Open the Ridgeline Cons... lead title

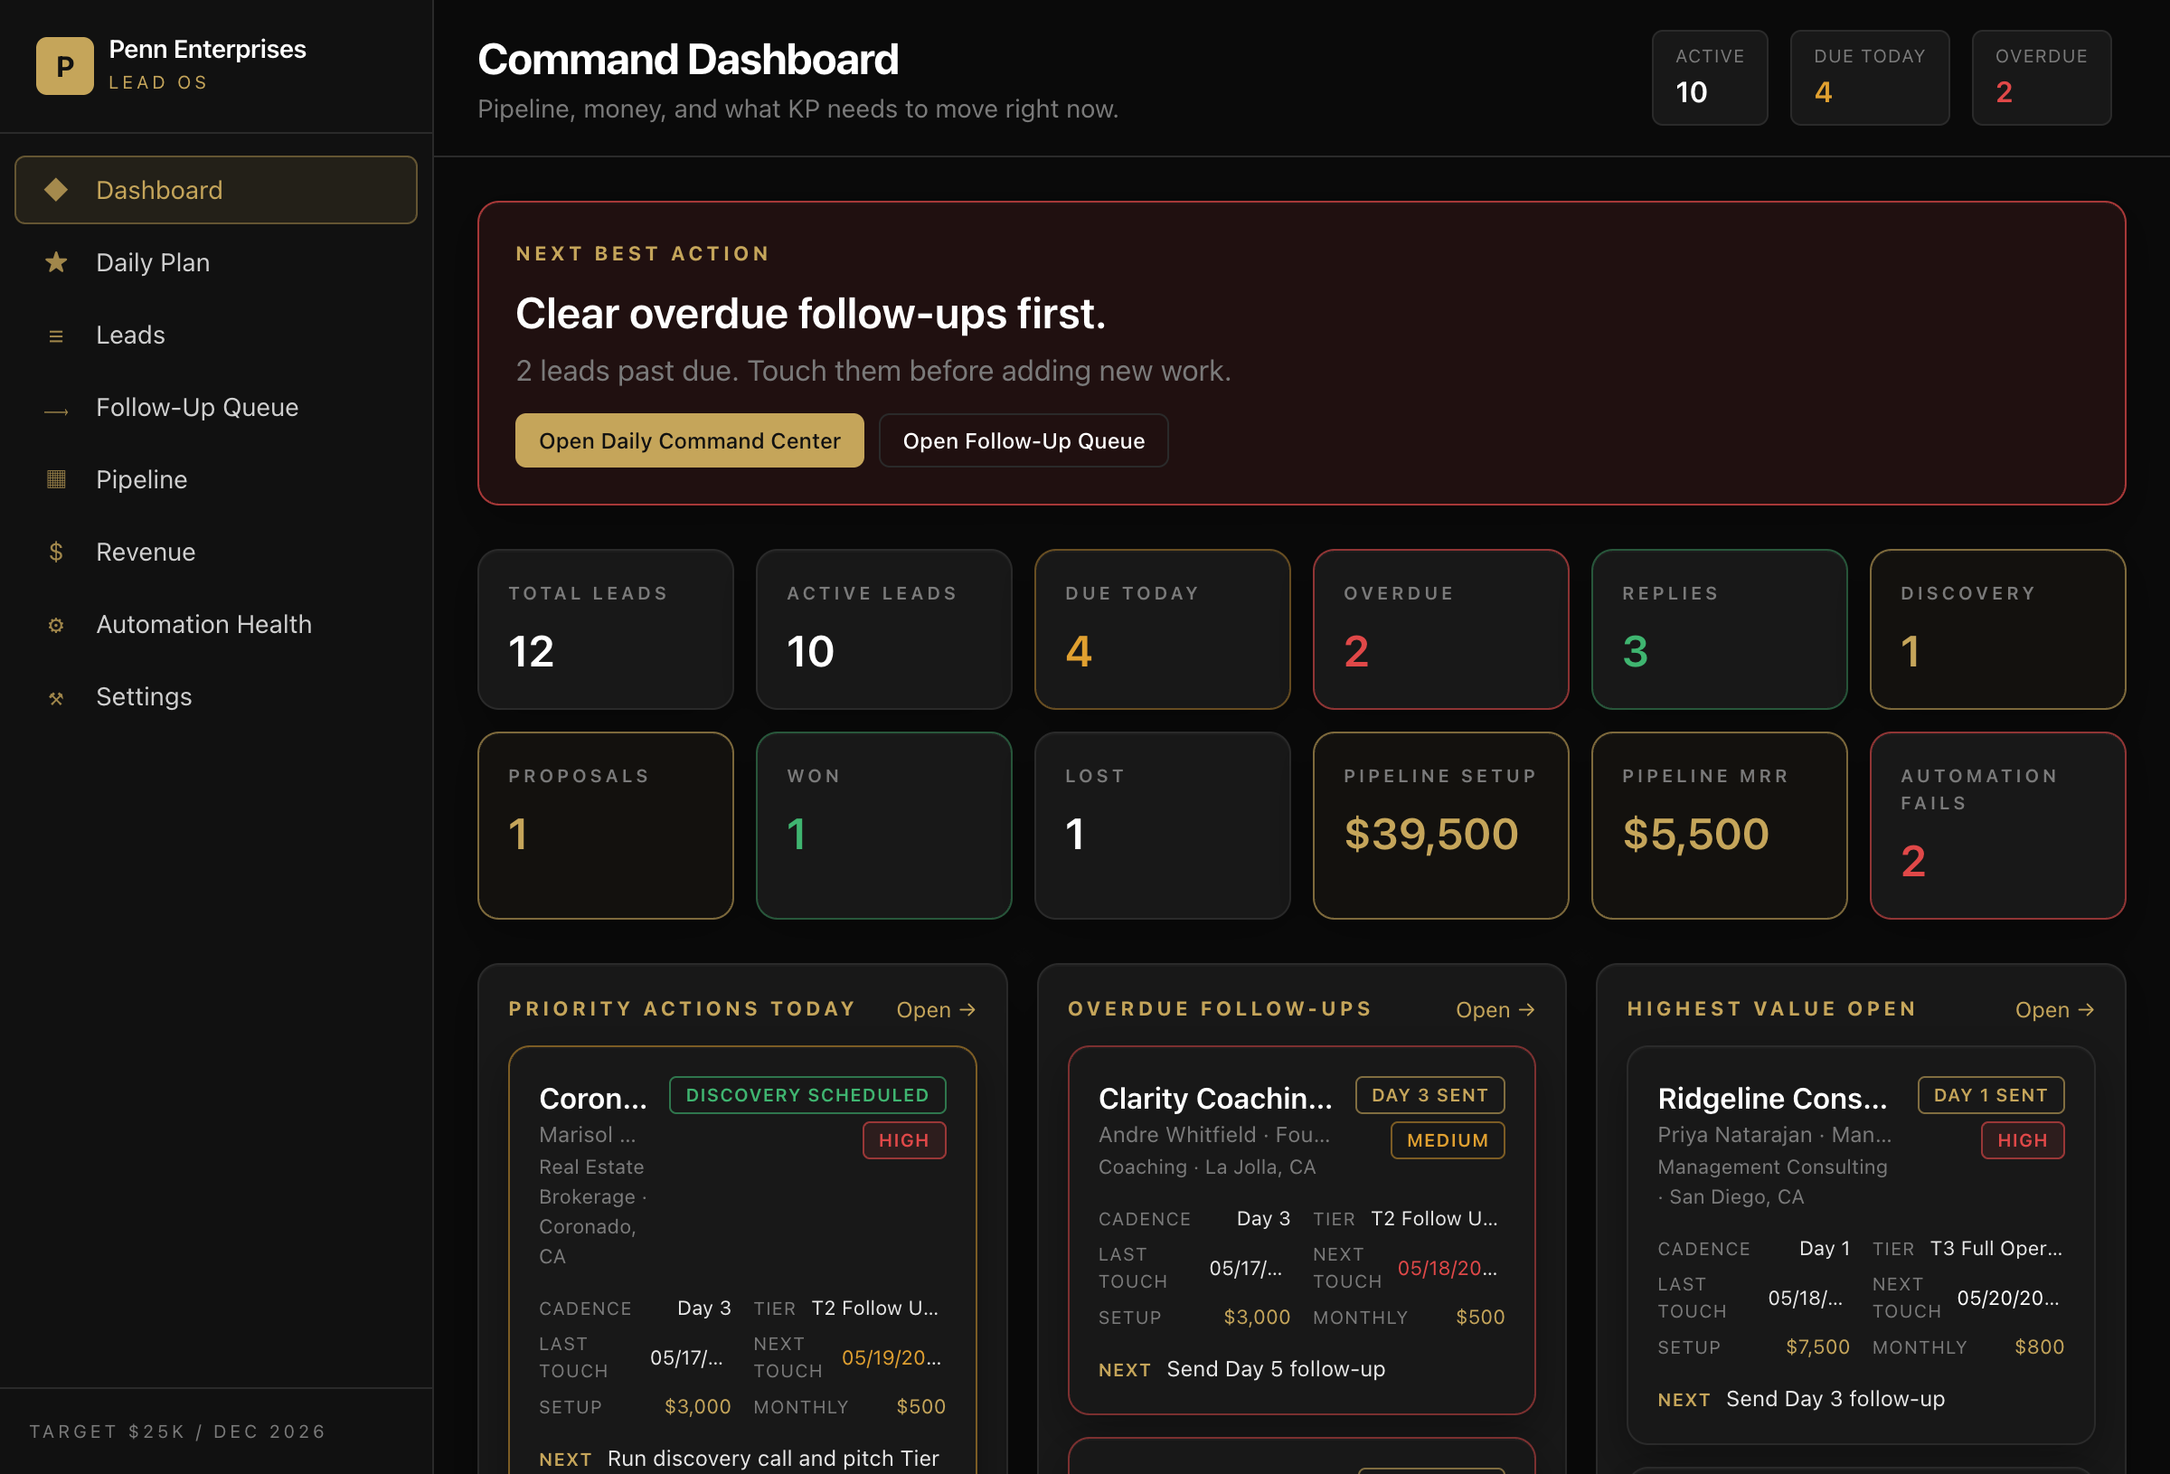[1772, 1099]
